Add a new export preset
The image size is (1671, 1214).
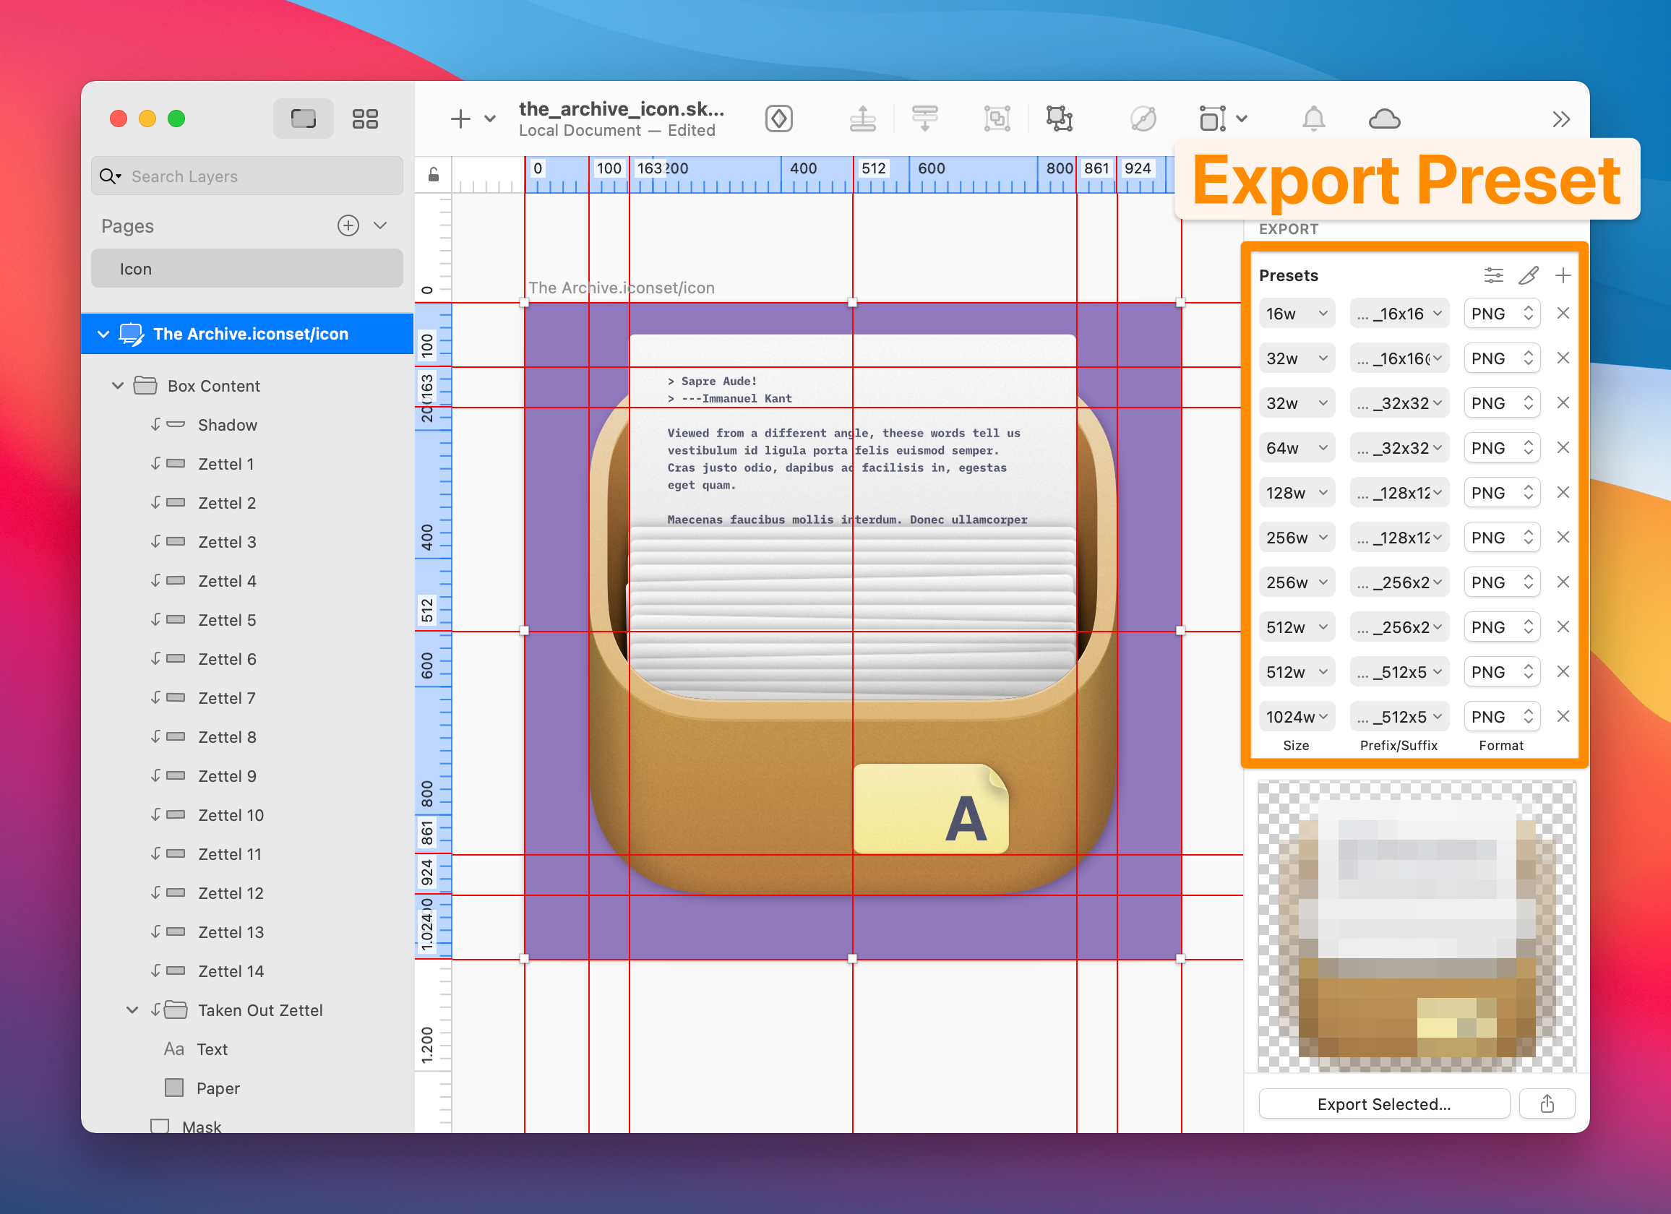click(x=1563, y=275)
